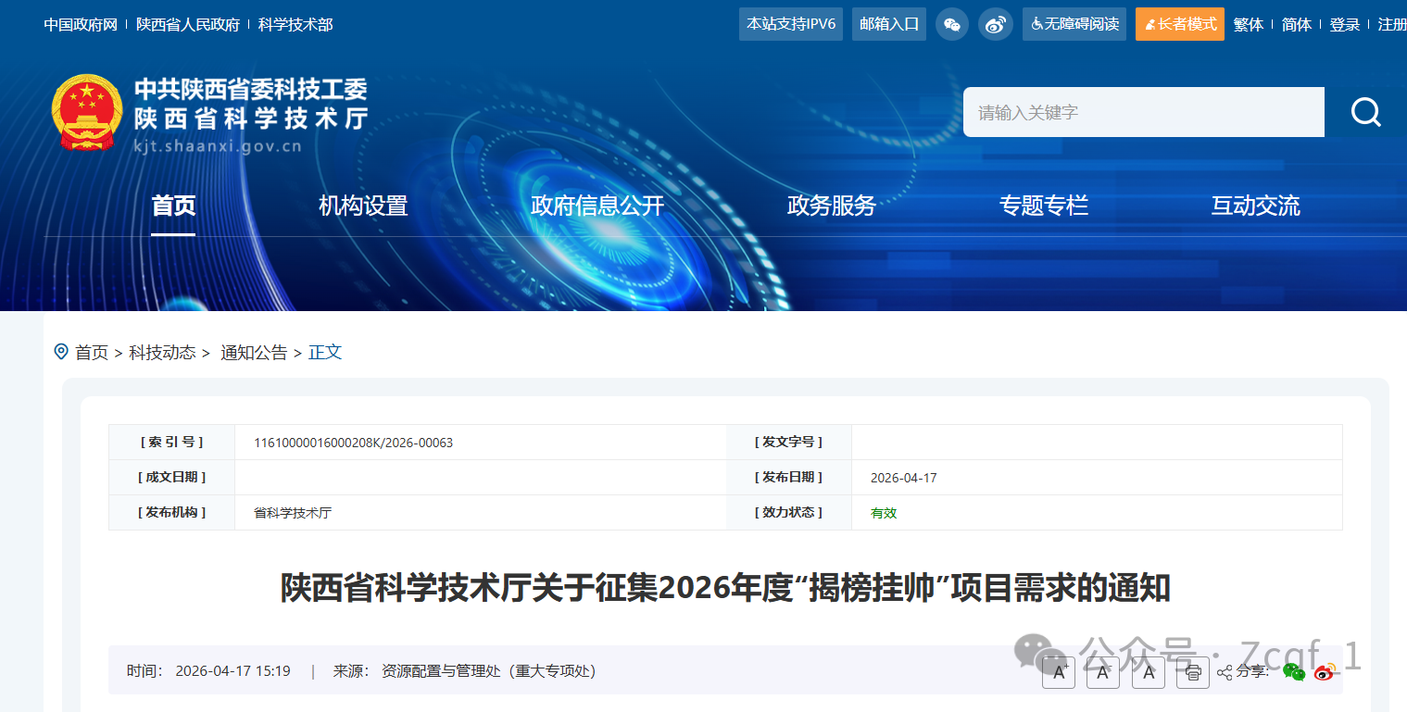Reset font size with plain A button
1407x712 pixels.
coord(1149,672)
